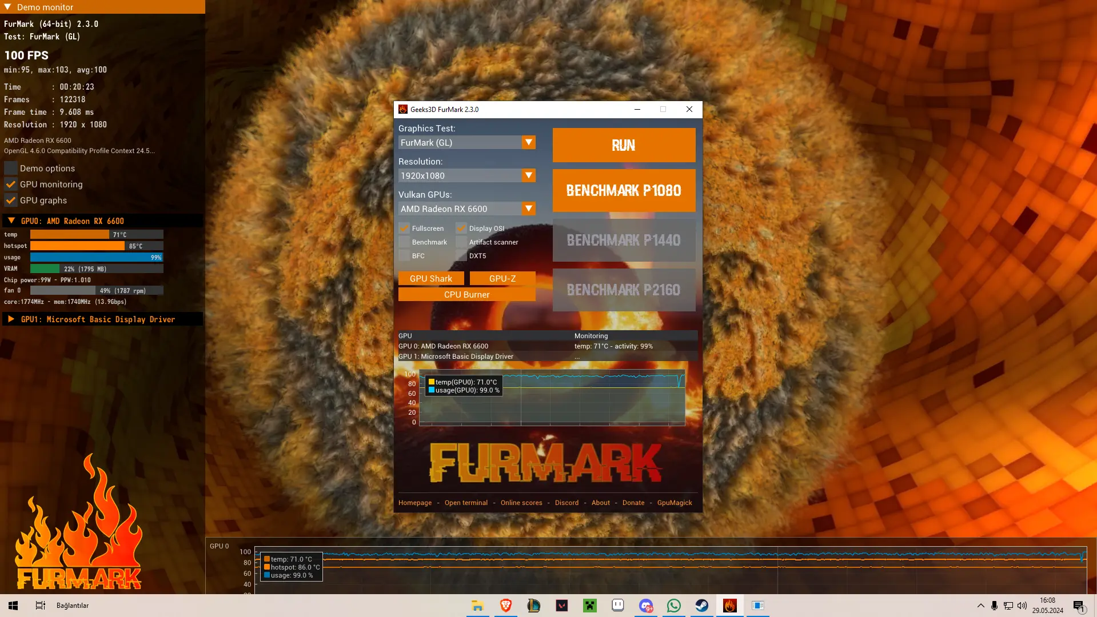Start BENCHMARK P2160
1097x617 pixels.
click(624, 290)
